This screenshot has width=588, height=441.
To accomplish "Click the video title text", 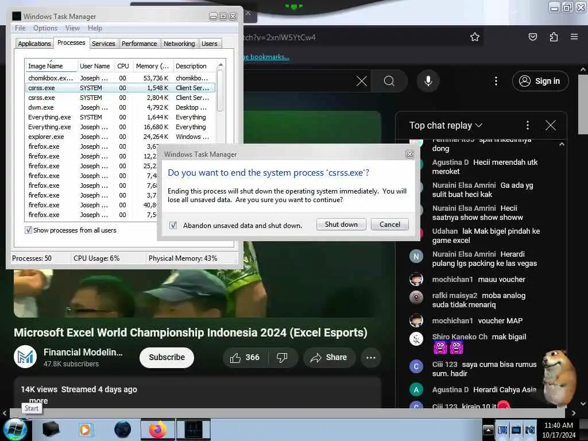I will coord(191,332).
